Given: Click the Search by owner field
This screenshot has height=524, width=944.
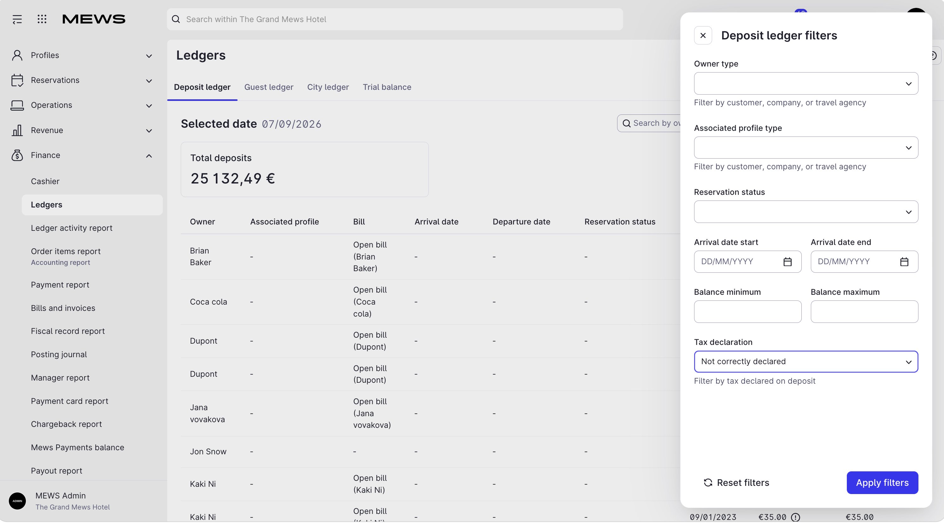Looking at the screenshot, I should (649, 123).
